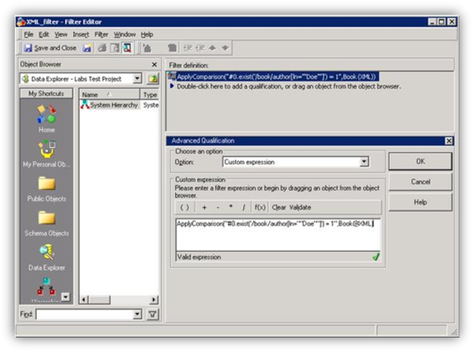473x352 pixels.
Task: Open the Find field dropdown arrow
Action: [138, 314]
